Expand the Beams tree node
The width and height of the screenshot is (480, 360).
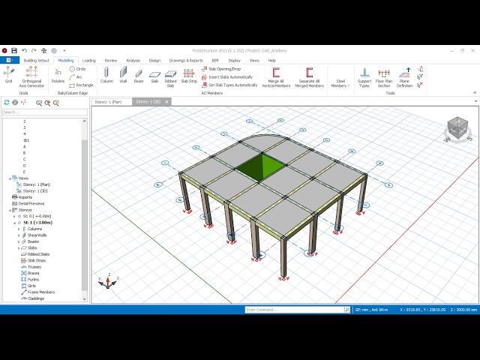(x=19, y=241)
